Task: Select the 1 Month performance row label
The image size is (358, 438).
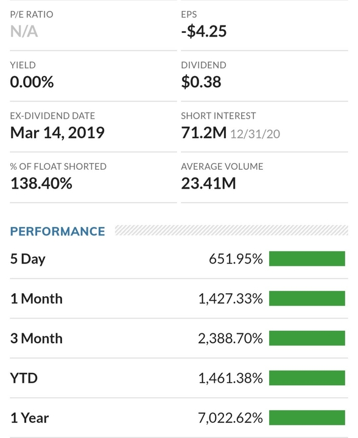Action: point(37,299)
